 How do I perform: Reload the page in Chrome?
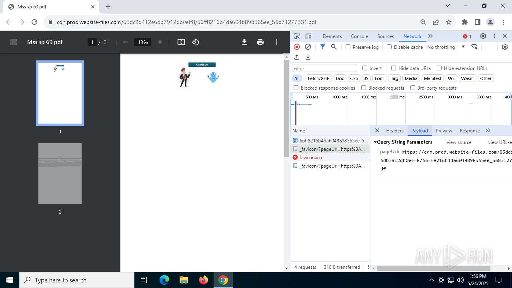pos(34,22)
